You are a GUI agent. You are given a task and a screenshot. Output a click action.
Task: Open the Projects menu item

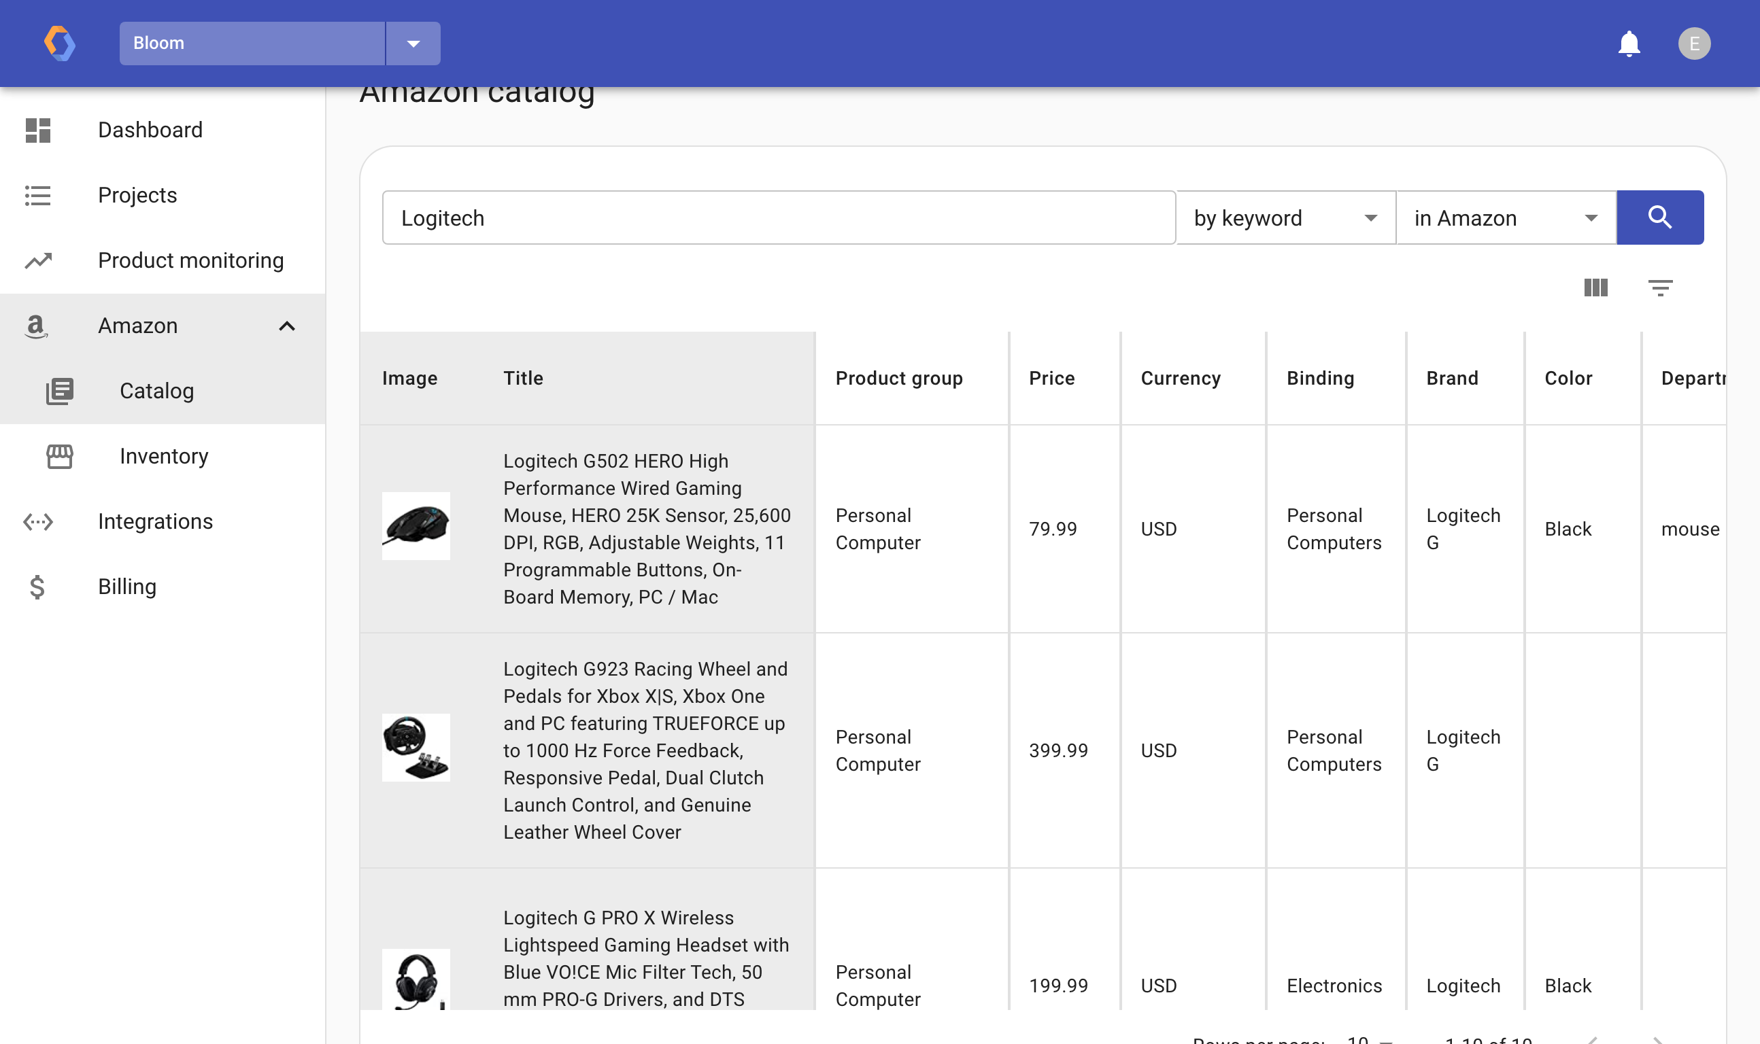(137, 195)
